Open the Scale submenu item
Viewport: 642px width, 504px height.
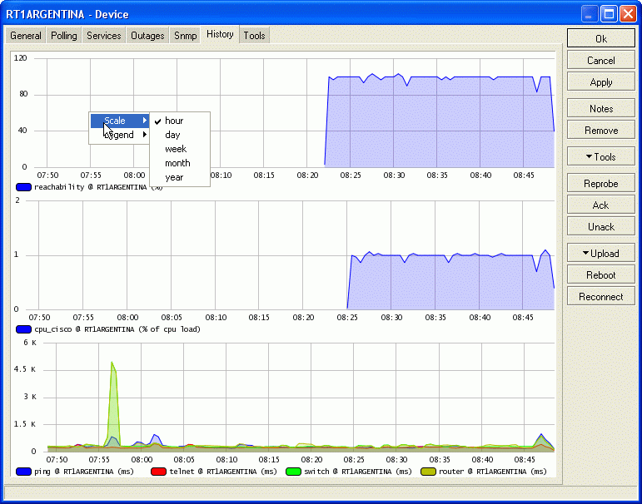(x=120, y=121)
